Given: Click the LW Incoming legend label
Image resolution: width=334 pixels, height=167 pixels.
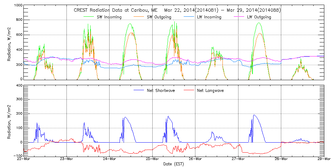Looking at the screenshot, I should 209,17.
